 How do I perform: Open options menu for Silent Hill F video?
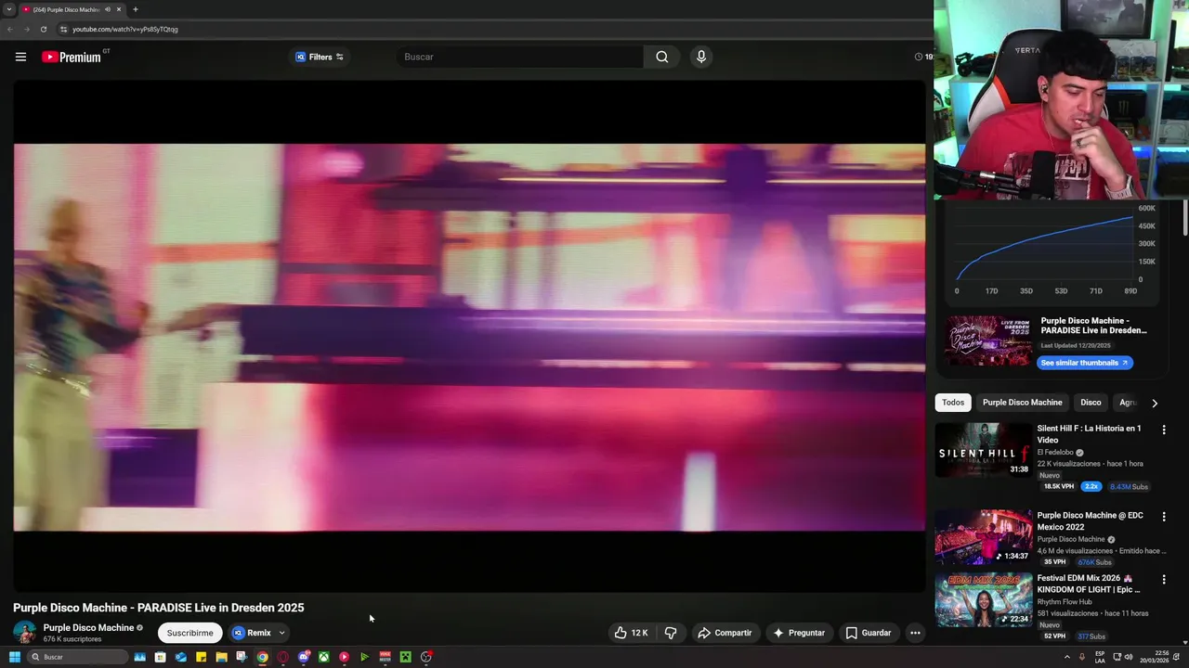point(1164,430)
